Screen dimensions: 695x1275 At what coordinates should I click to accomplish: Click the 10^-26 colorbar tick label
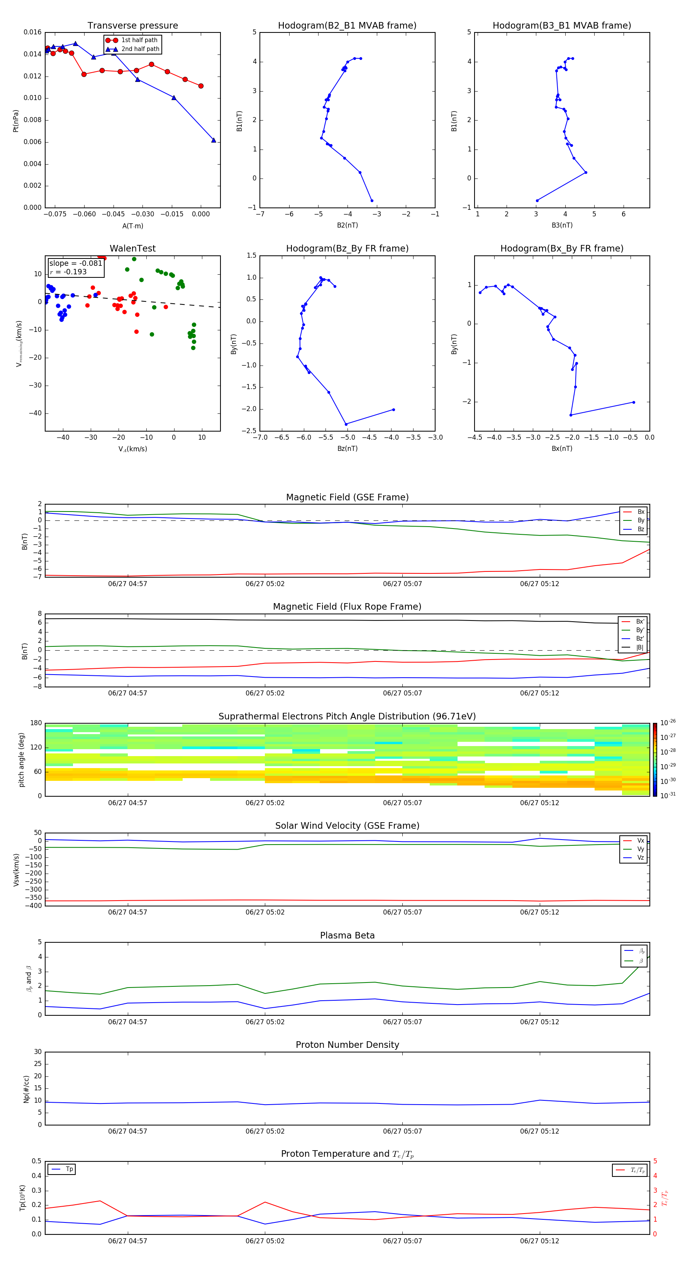click(668, 722)
